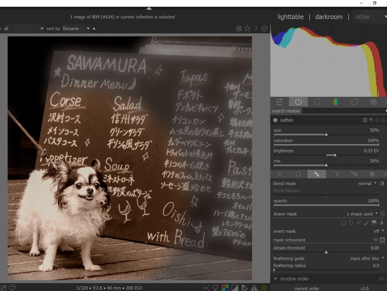387x291 pixels.
Task: Open global preferences gear icon
Action: click(x=264, y=29)
